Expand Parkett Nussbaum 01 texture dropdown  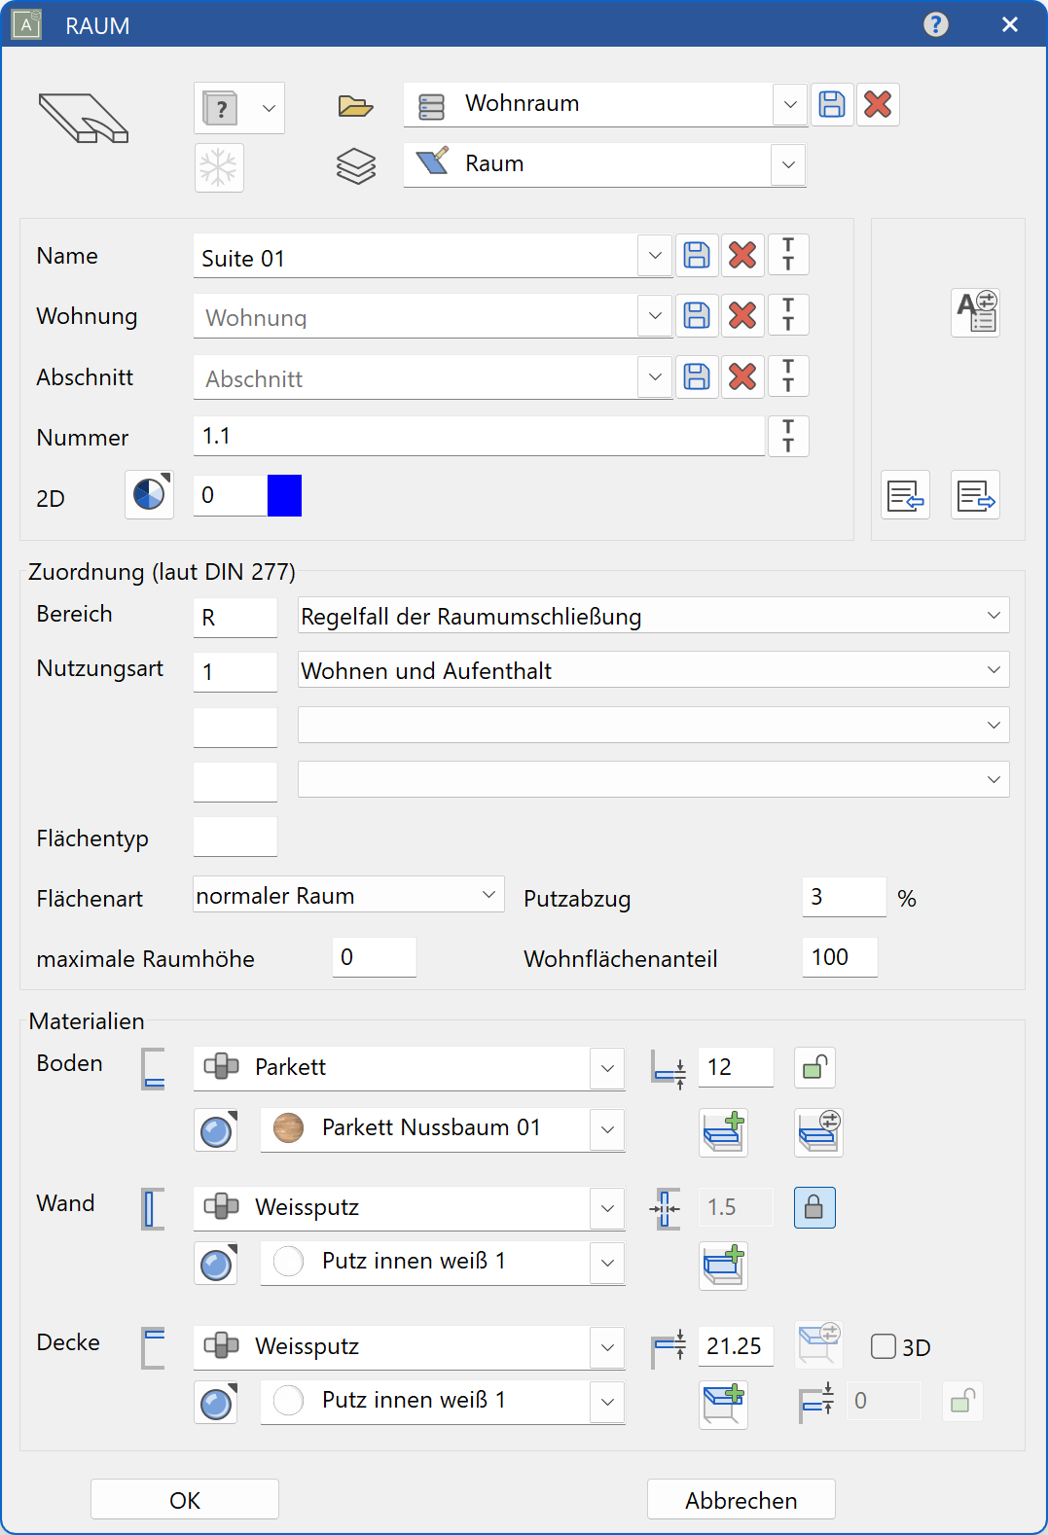pos(607,1130)
